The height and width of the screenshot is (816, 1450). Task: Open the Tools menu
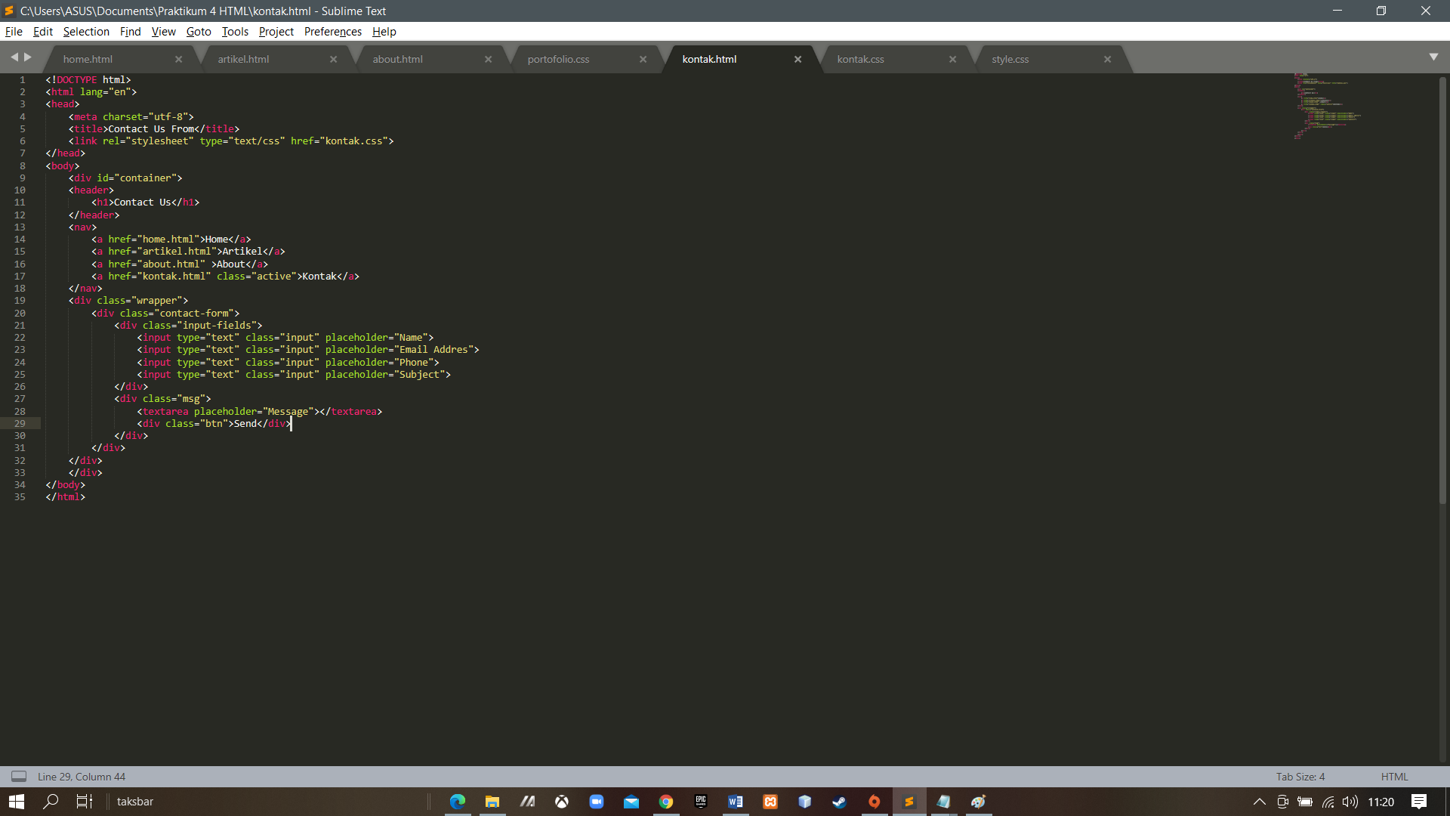pyautogui.click(x=234, y=31)
